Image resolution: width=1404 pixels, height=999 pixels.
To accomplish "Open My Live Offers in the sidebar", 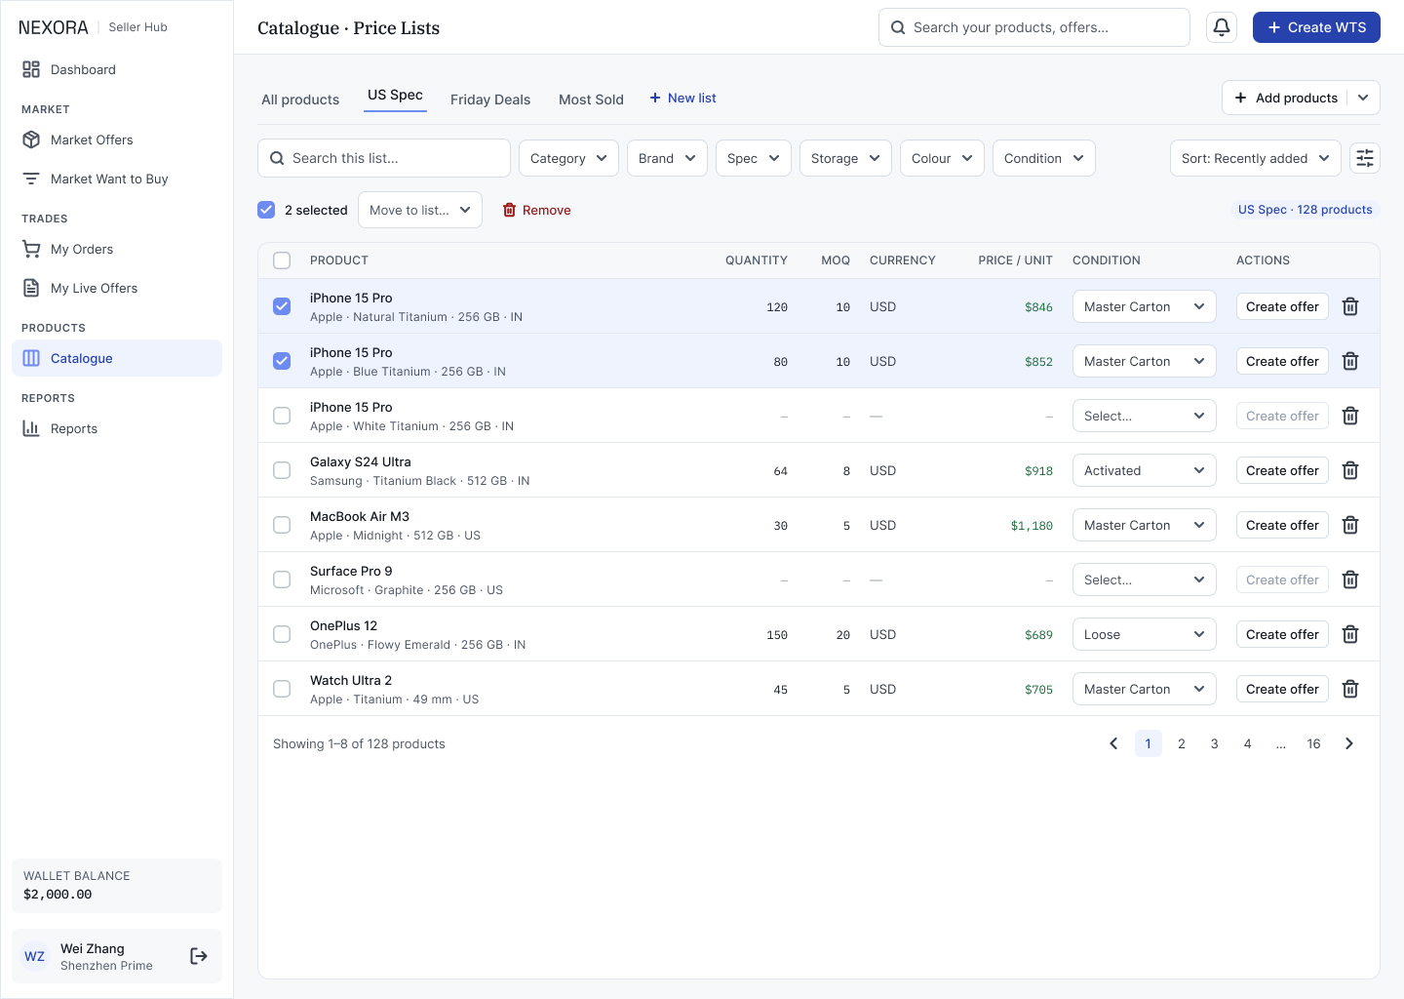I will pos(117,288).
